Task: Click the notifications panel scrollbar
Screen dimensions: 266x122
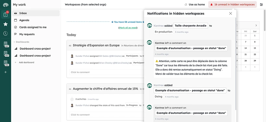Action: (236, 64)
